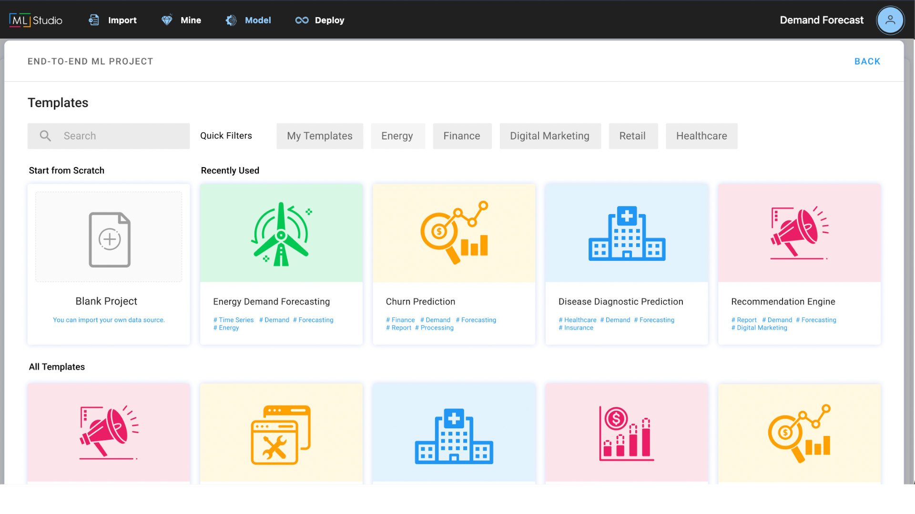Toggle the Energy quick filter
The image size is (915, 514).
pos(397,136)
